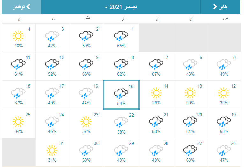Viewport: 244px width, 167px height.
Task: Click the sun icon on December 12
Action: pyautogui.click(x=224, y=93)
